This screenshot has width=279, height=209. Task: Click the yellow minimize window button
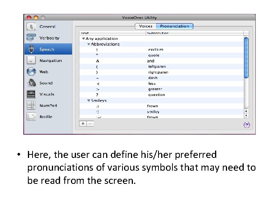(x=36, y=17)
